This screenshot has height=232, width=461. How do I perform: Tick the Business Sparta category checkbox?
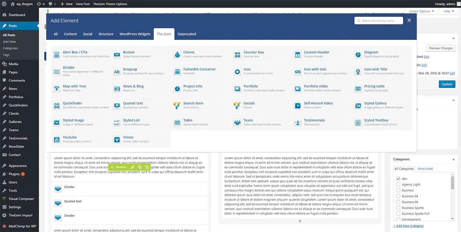pos(398,208)
